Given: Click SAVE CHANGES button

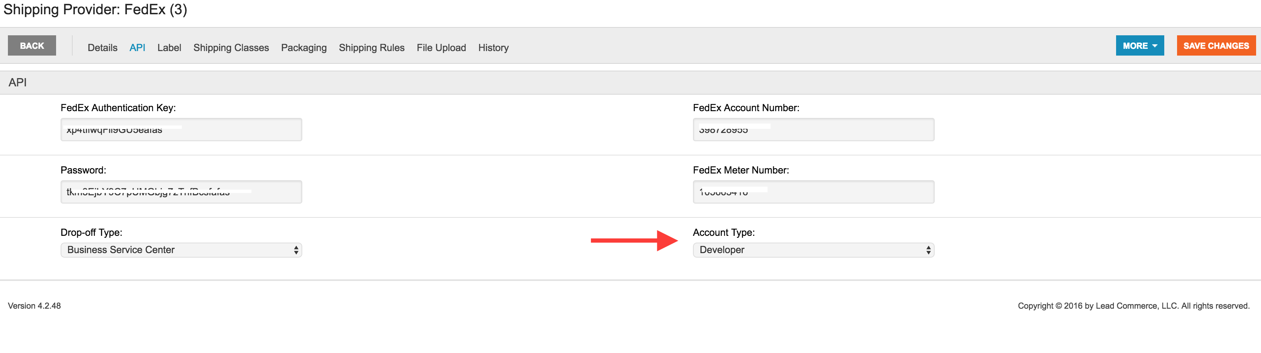Looking at the screenshot, I should [x=1216, y=45].
